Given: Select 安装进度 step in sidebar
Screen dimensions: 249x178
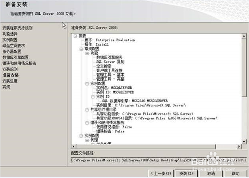Looking at the screenshot, I should tap(10, 81).
